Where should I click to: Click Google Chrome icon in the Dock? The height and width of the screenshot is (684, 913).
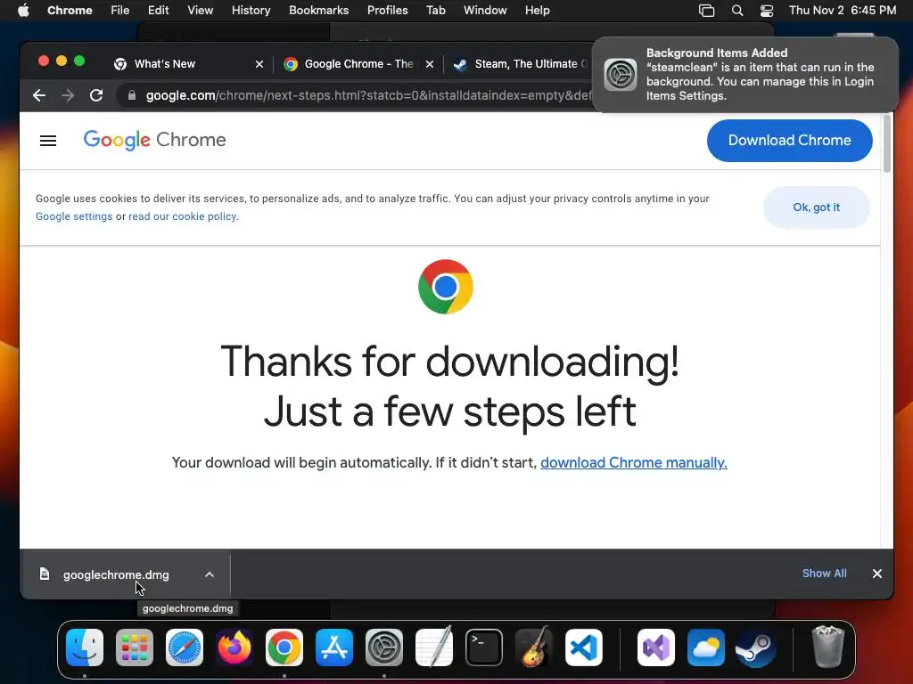(284, 647)
